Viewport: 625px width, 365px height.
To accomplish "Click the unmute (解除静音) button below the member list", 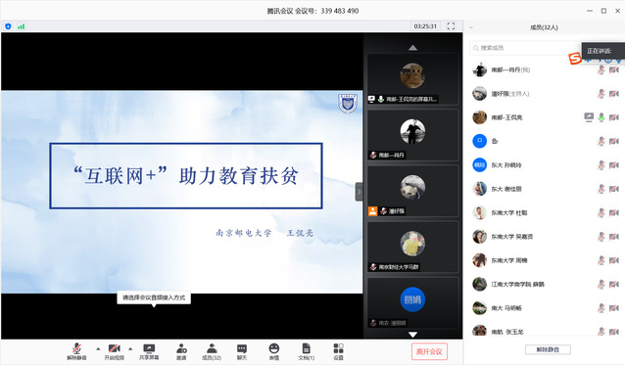I will (x=548, y=349).
